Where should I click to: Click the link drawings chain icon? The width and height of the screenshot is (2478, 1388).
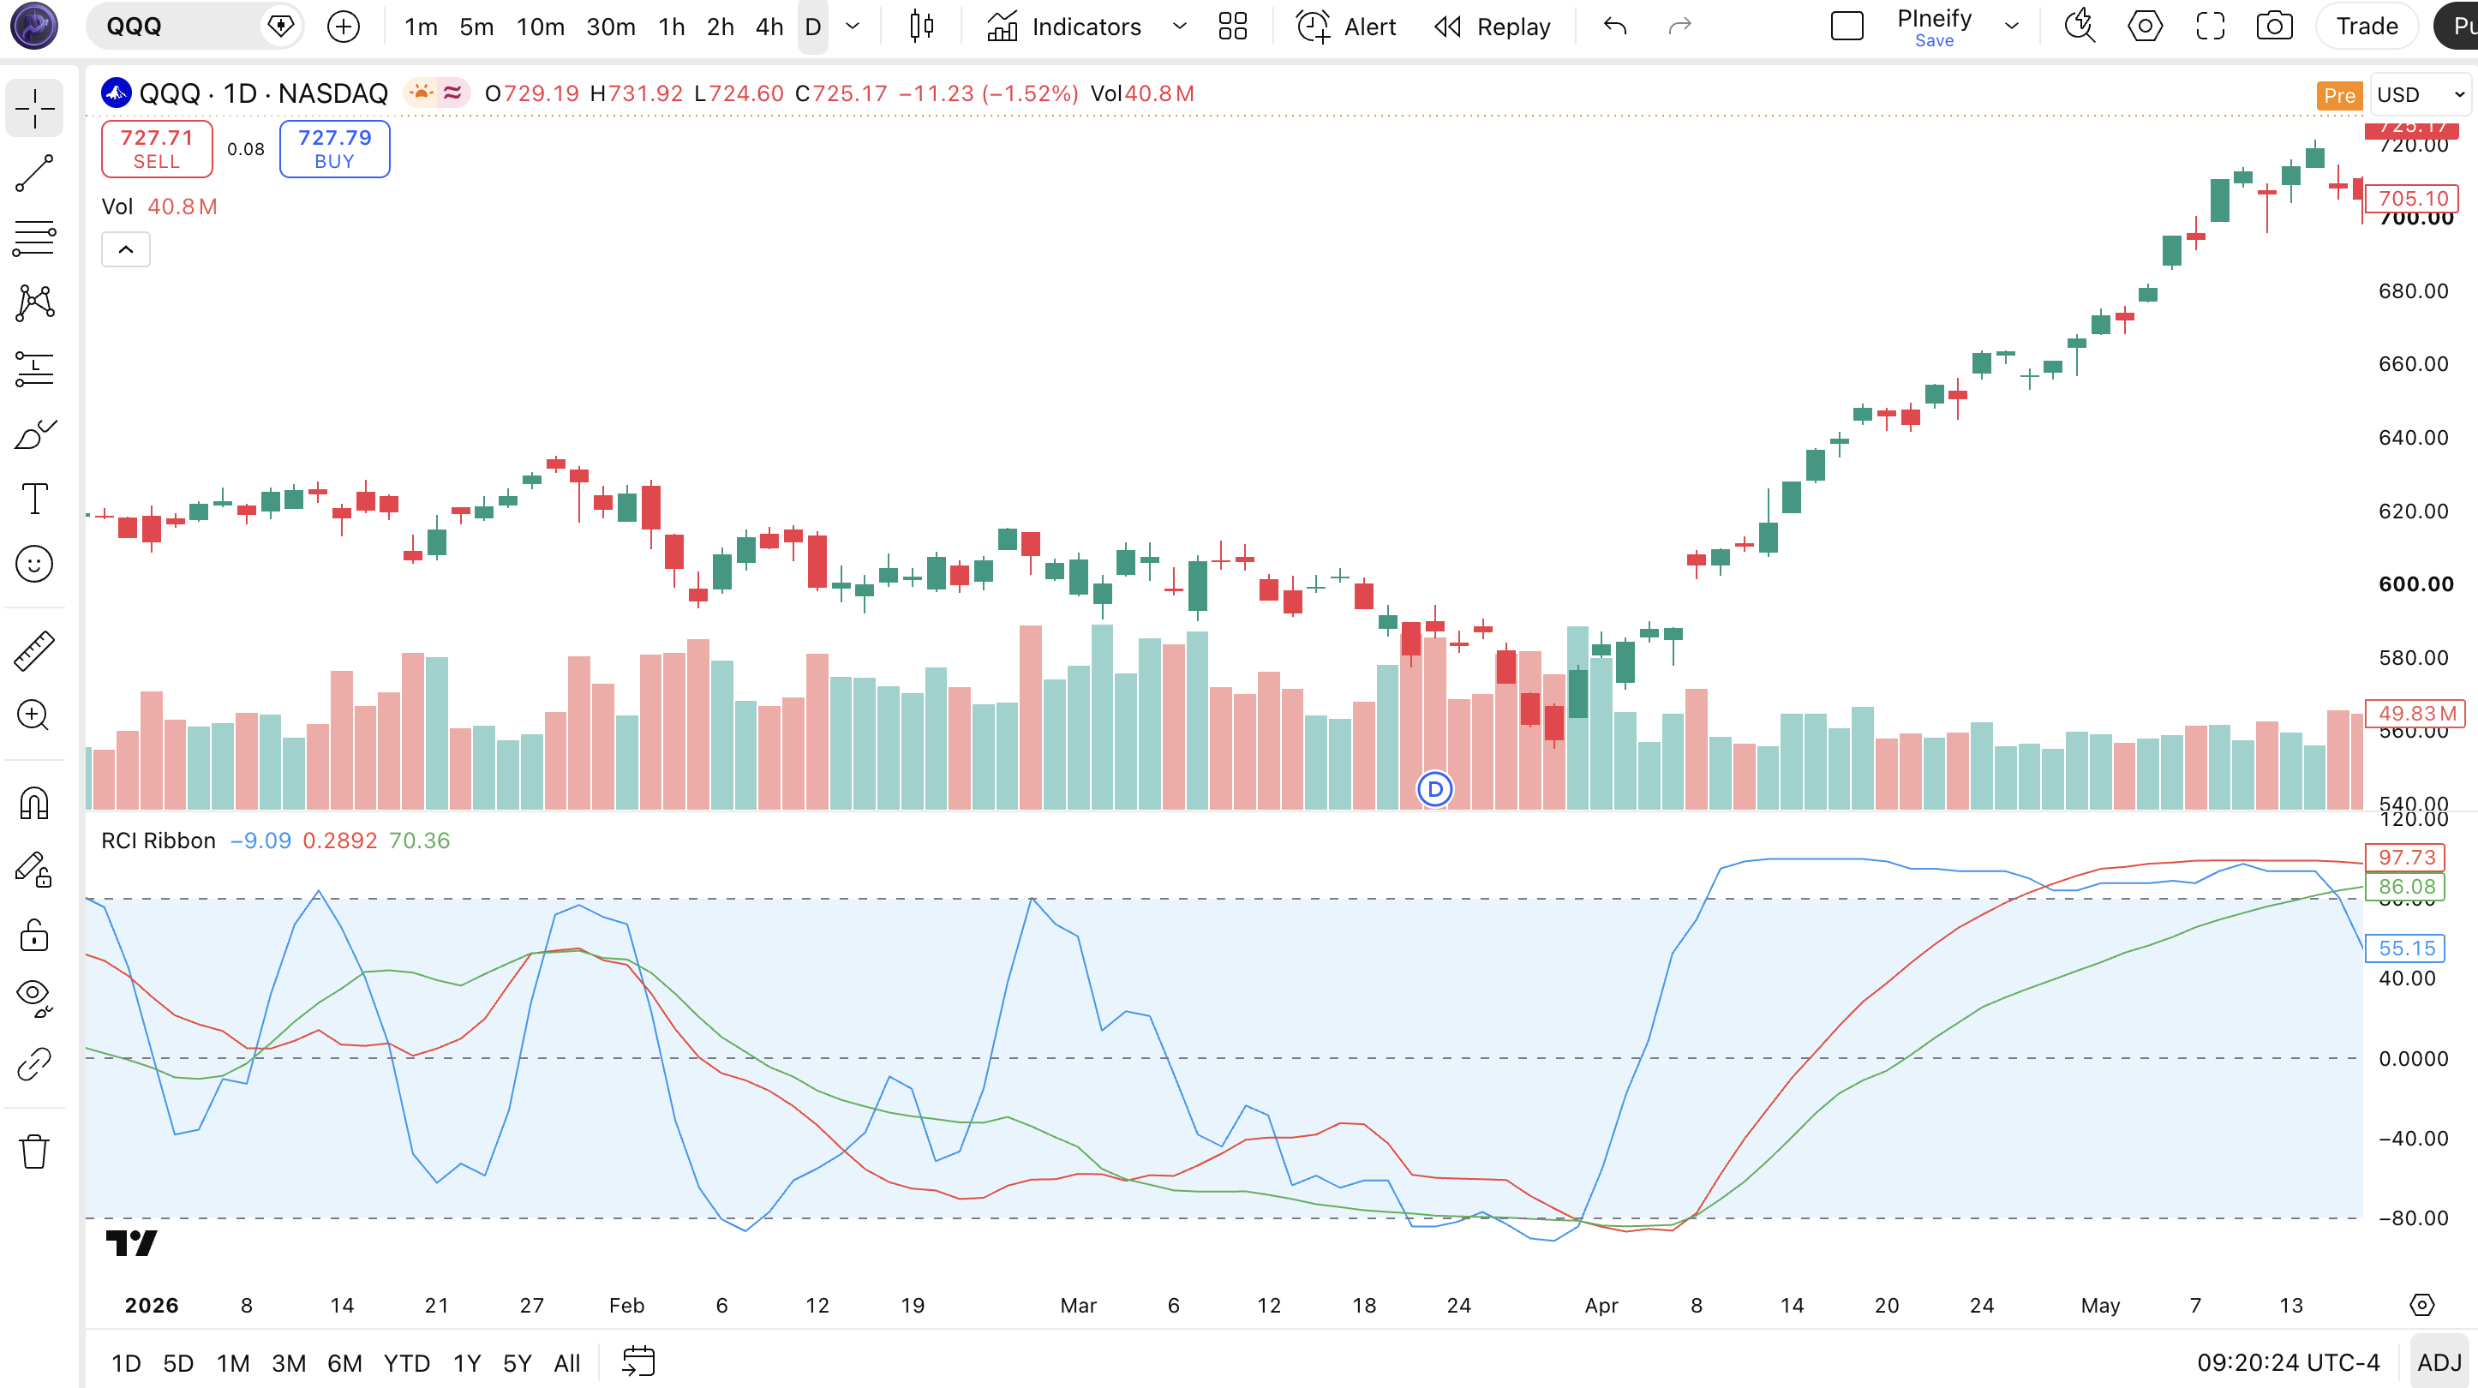[x=34, y=1064]
